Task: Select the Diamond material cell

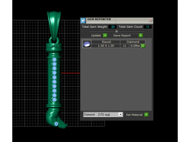Action: pyautogui.click(x=133, y=42)
